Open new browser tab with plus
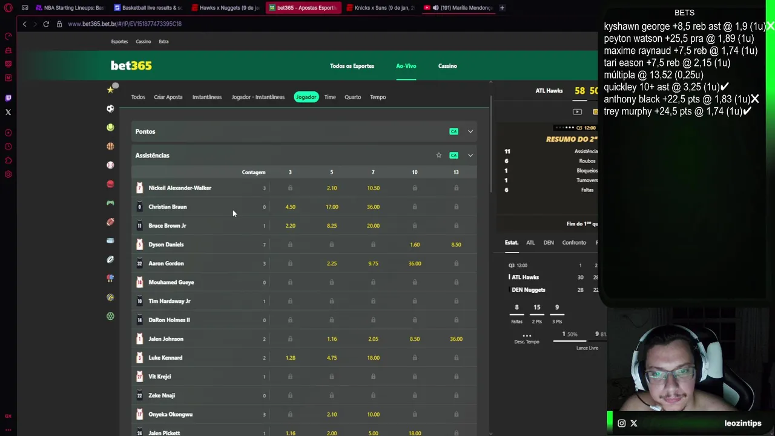 click(502, 8)
